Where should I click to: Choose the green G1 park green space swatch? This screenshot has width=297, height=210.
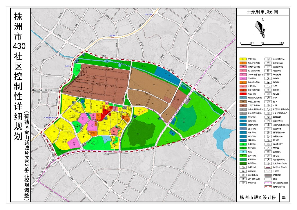coord(242,144)
